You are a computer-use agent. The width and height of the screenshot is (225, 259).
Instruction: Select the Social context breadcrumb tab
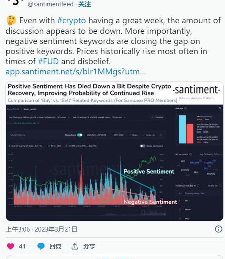coord(30,109)
